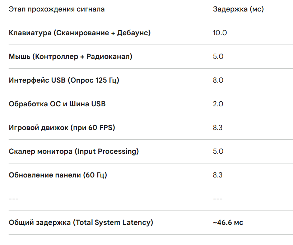Click the dashes separator in the delay column
The height and width of the screenshot is (245, 293).
click(218, 199)
